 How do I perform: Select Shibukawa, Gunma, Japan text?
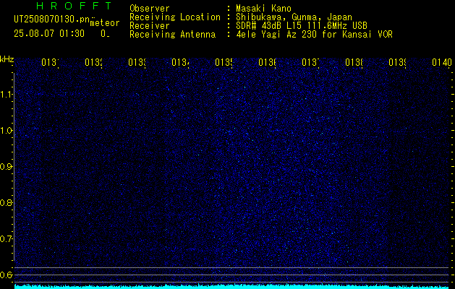294,17
